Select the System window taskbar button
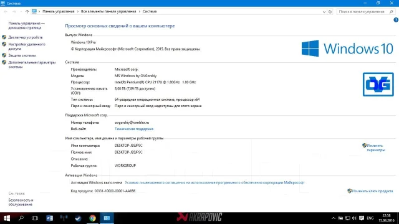This screenshot has width=399, height=224. (107, 218)
